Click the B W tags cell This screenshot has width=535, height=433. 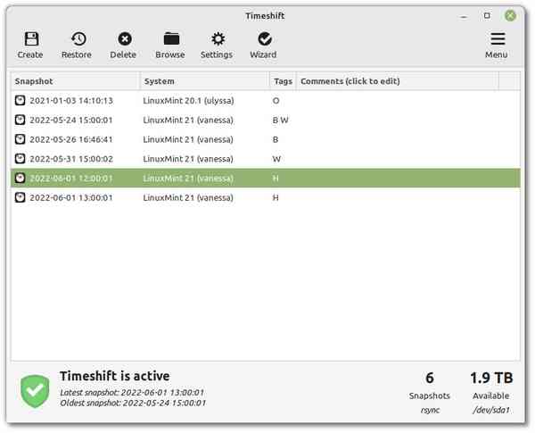[x=281, y=120]
